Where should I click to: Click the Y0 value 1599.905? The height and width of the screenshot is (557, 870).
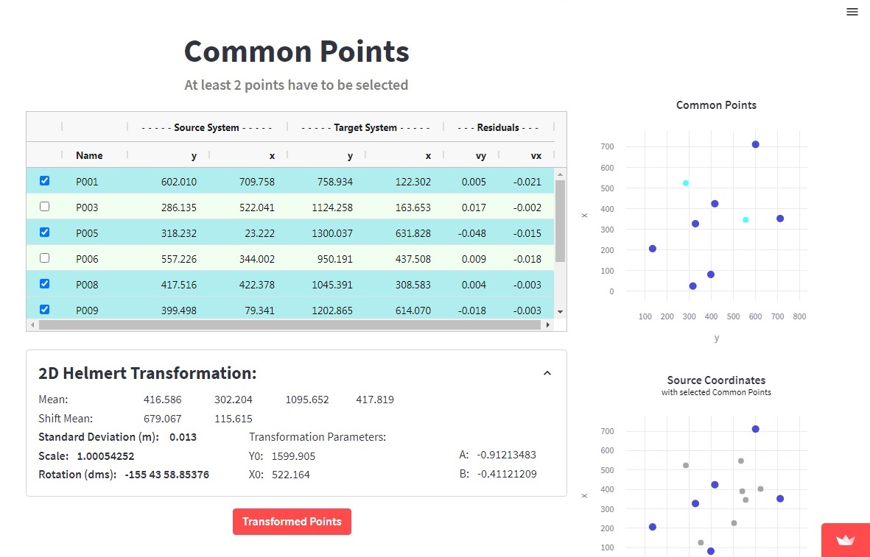[x=293, y=457]
